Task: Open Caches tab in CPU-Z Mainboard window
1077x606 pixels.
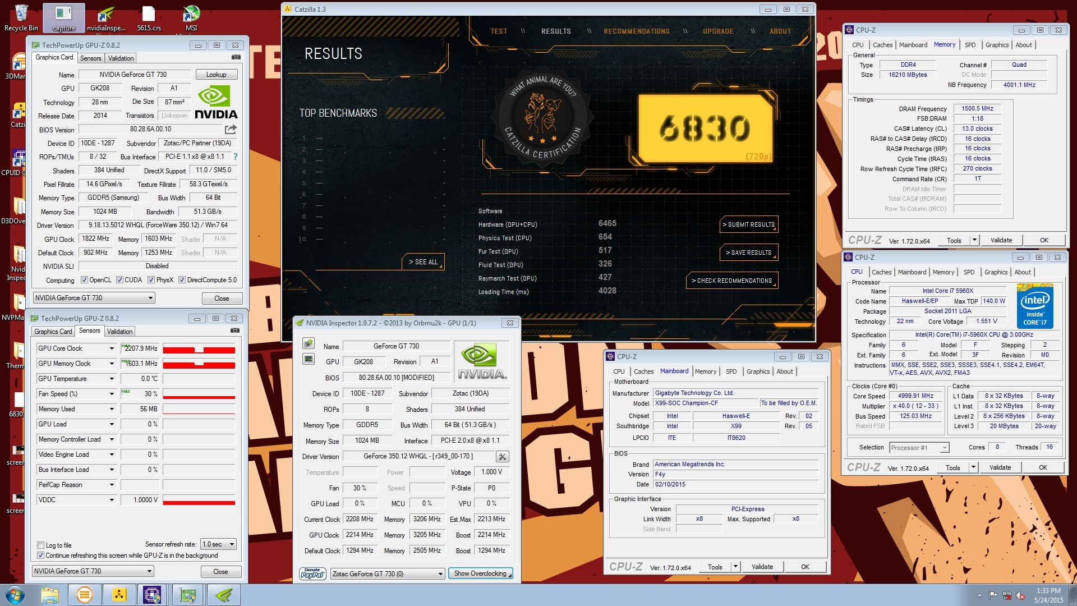Action: (x=643, y=371)
